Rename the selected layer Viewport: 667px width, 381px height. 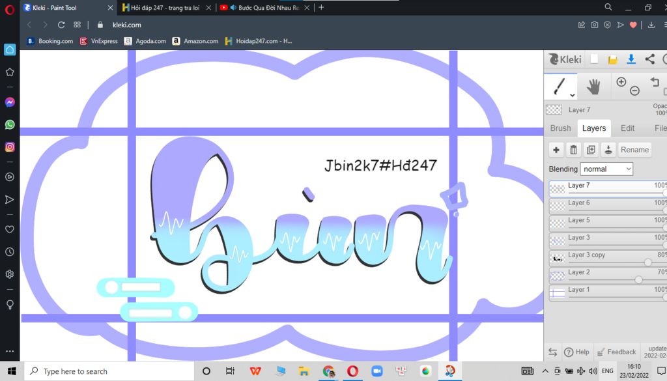tap(634, 150)
